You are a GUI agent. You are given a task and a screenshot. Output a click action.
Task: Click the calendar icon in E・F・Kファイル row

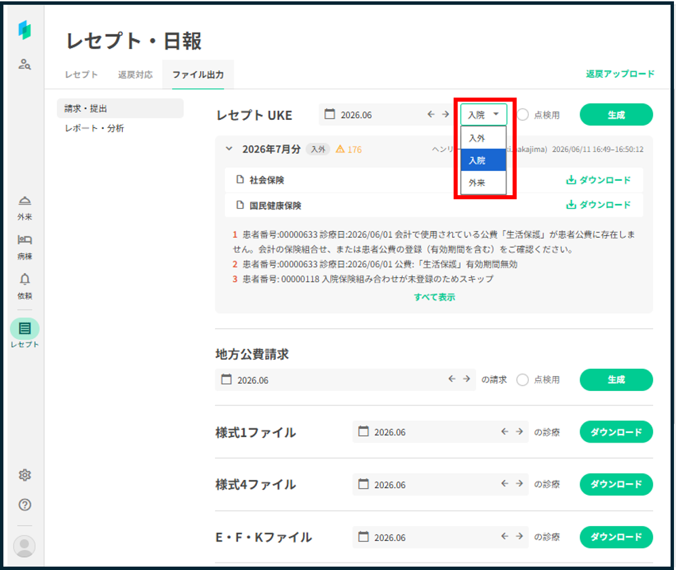pos(363,536)
